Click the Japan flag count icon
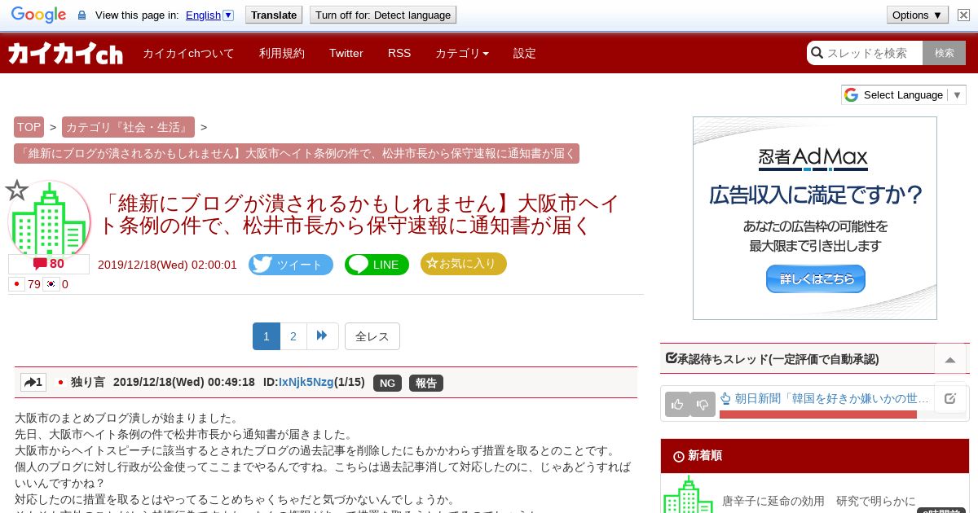This screenshot has width=978, height=513. (x=16, y=284)
